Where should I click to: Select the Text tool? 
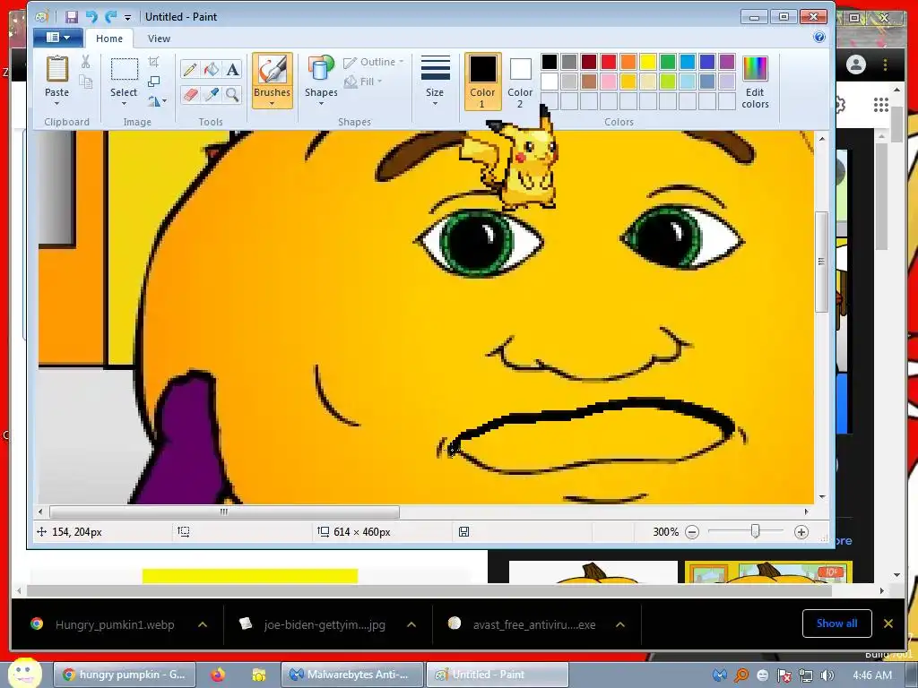(x=232, y=70)
